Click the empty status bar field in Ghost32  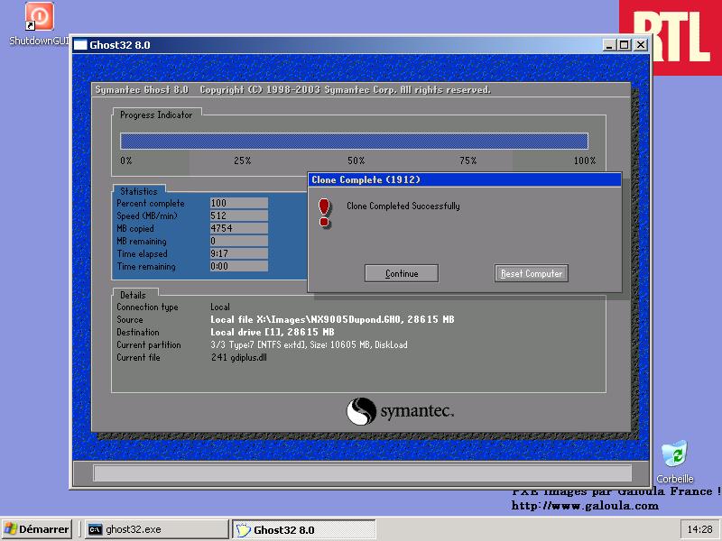click(363, 472)
